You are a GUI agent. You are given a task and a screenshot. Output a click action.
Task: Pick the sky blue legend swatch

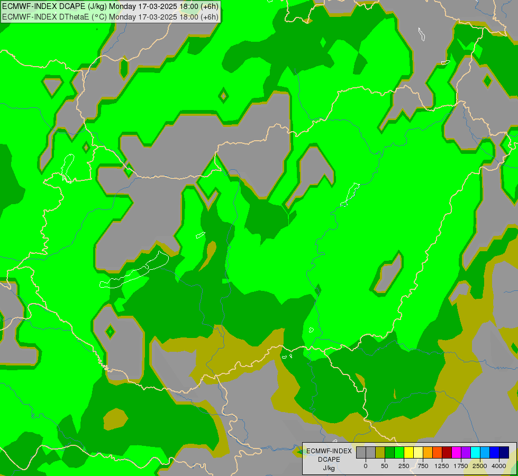tap(485, 452)
